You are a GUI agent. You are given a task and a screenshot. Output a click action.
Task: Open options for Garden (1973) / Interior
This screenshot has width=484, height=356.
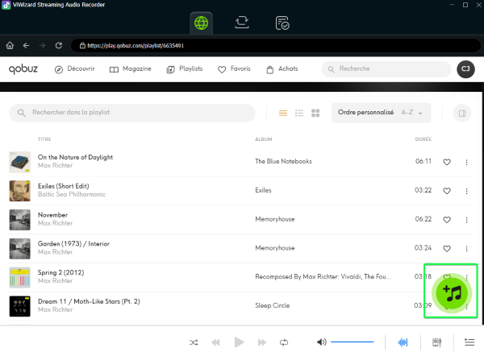tap(466, 248)
